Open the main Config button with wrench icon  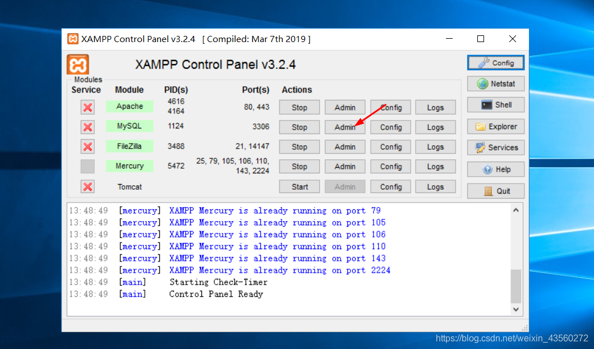coord(495,63)
